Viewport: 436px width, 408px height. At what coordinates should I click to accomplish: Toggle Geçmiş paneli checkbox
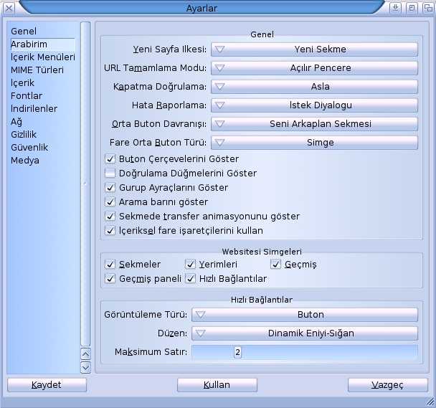[x=110, y=278]
